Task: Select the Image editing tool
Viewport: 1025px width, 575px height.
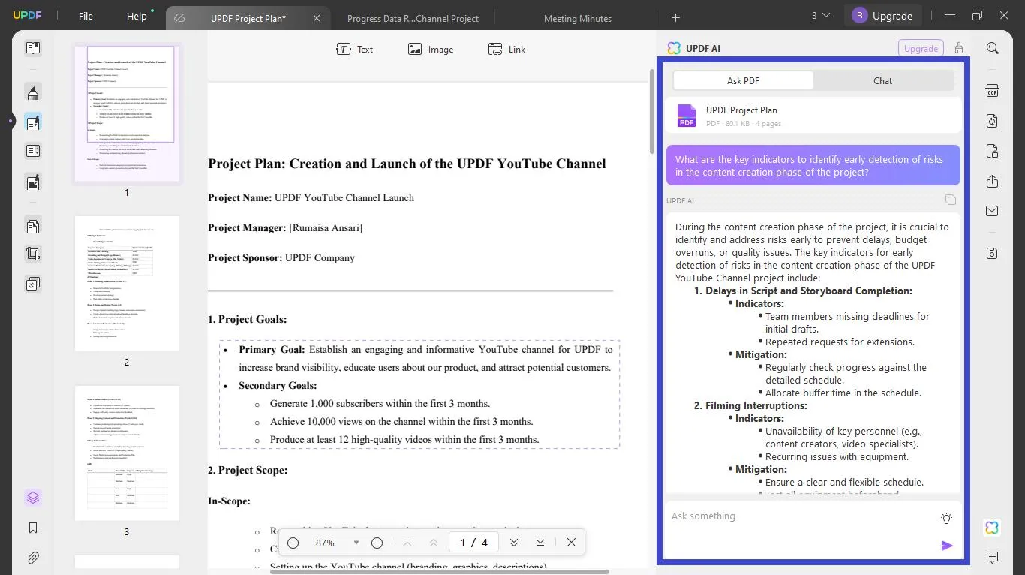Action: tap(431, 50)
